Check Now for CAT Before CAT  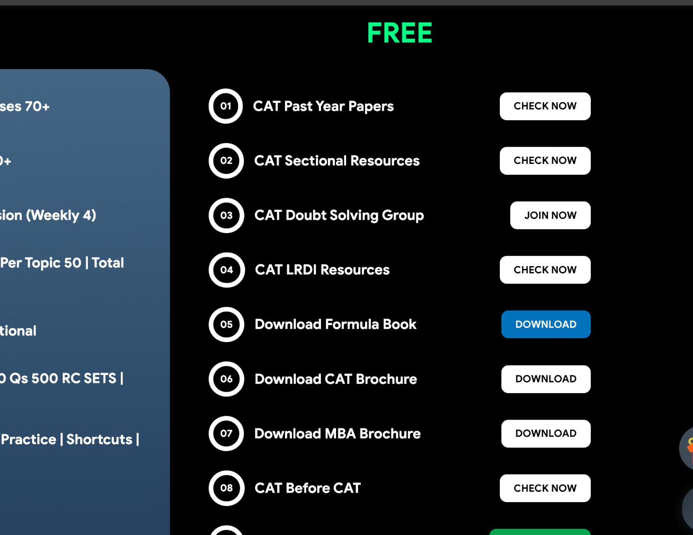tap(545, 488)
